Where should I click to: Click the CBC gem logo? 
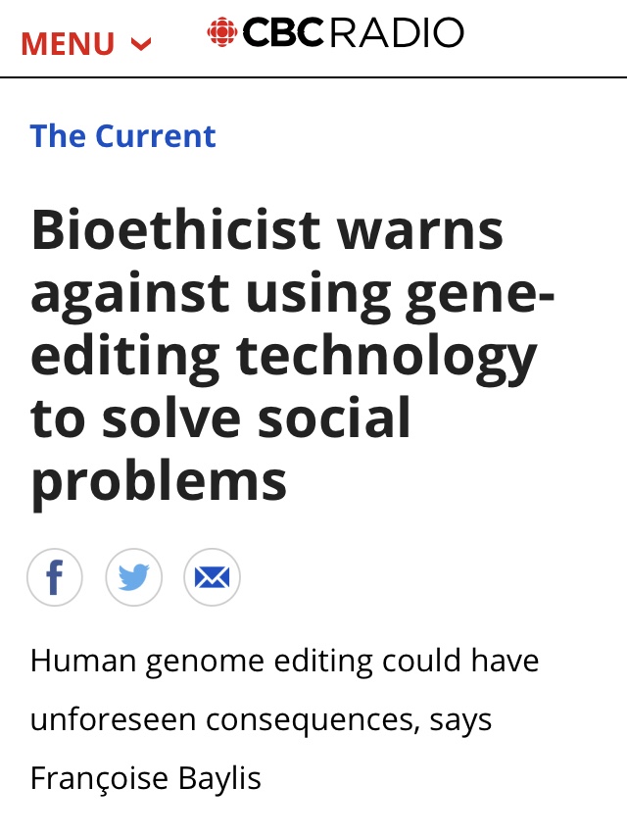(x=222, y=33)
